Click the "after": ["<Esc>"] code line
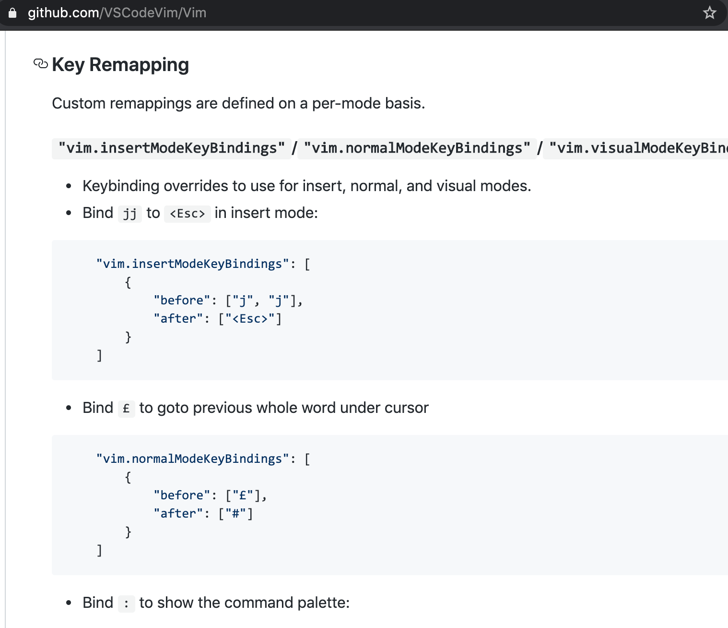728x628 pixels. [x=218, y=319]
